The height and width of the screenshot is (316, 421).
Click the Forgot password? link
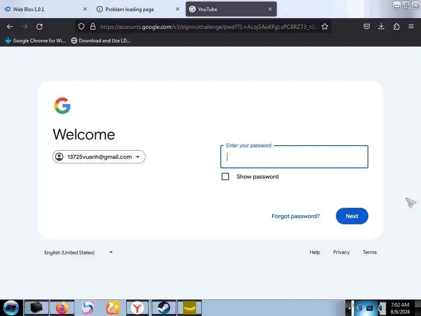pyautogui.click(x=296, y=216)
